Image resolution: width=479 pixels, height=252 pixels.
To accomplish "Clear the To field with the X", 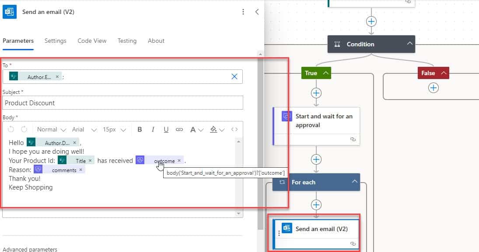I will pyautogui.click(x=234, y=76).
